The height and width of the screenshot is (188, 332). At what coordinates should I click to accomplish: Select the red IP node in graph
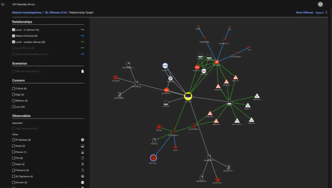217,62
